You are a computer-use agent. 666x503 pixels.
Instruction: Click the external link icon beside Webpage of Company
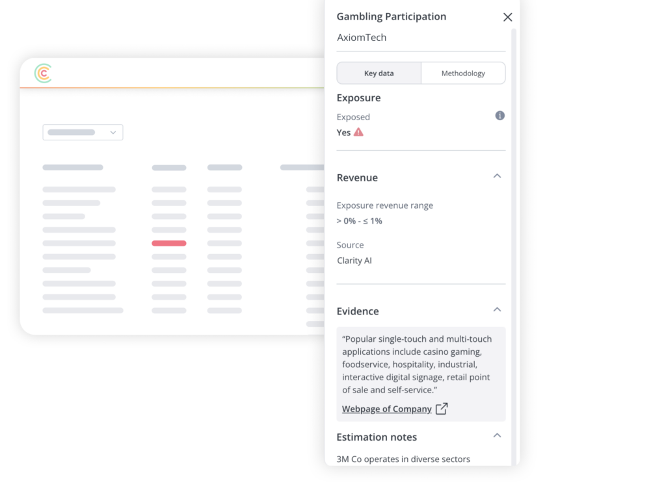tap(442, 409)
